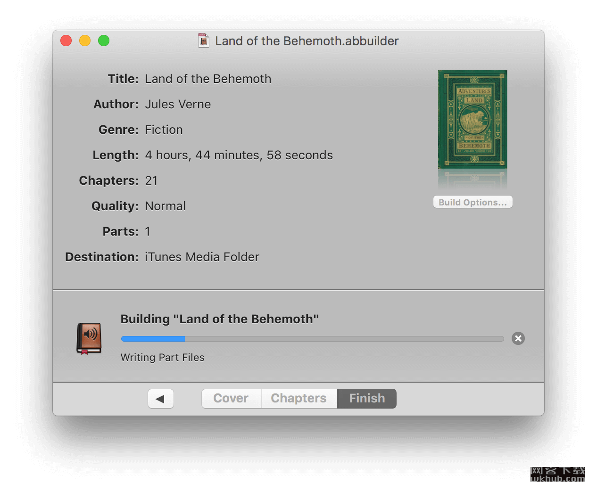Click the document icon in title bar
Screen dimensions: 597x491
(203, 41)
